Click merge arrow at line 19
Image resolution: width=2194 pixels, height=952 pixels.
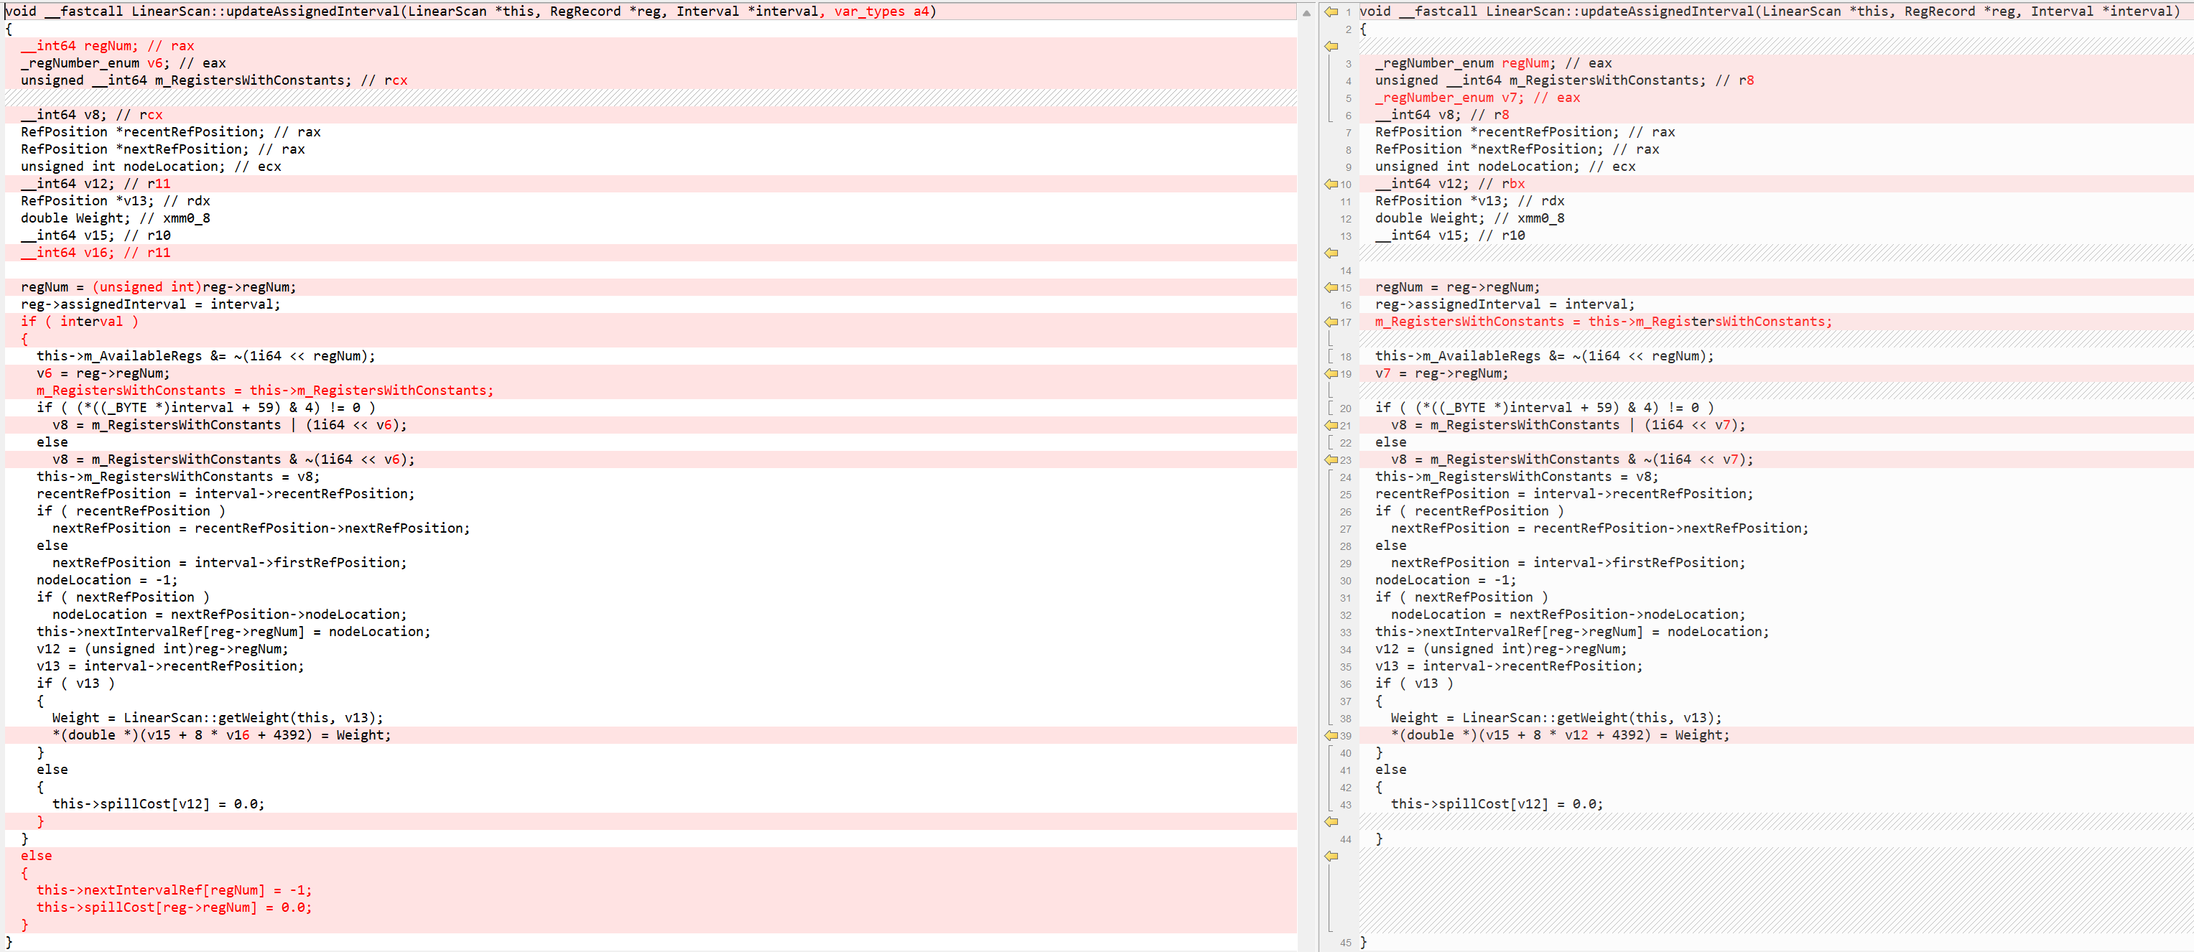[x=1330, y=374]
